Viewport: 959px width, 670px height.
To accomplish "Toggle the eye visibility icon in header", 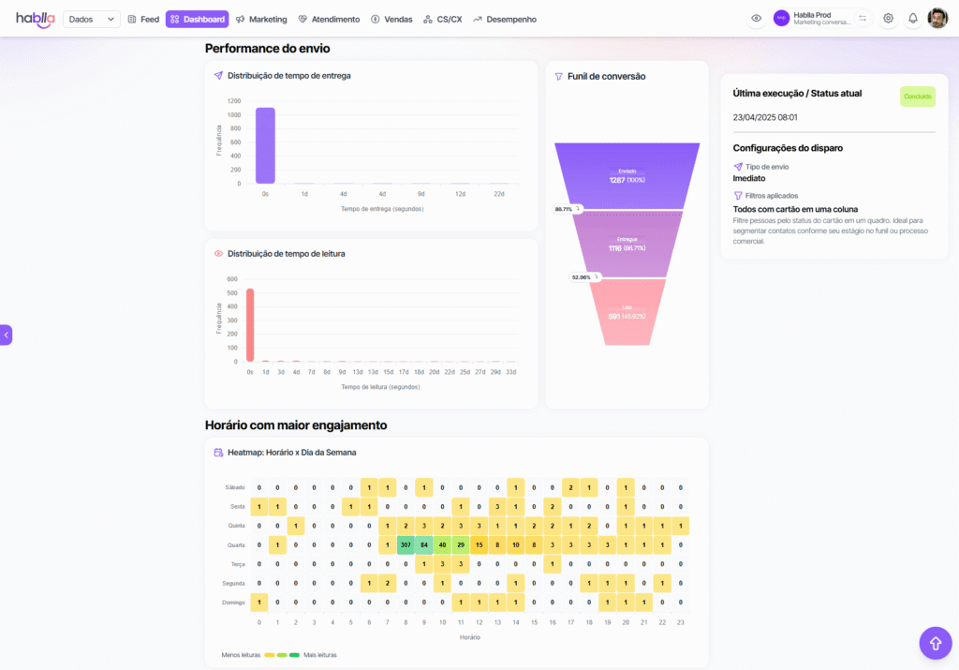I will pos(756,19).
